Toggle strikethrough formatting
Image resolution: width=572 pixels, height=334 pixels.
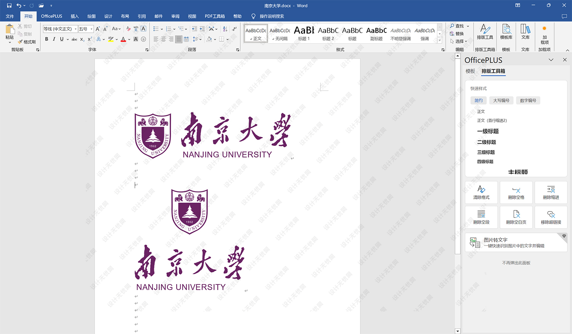pyautogui.click(x=74, y=39)
